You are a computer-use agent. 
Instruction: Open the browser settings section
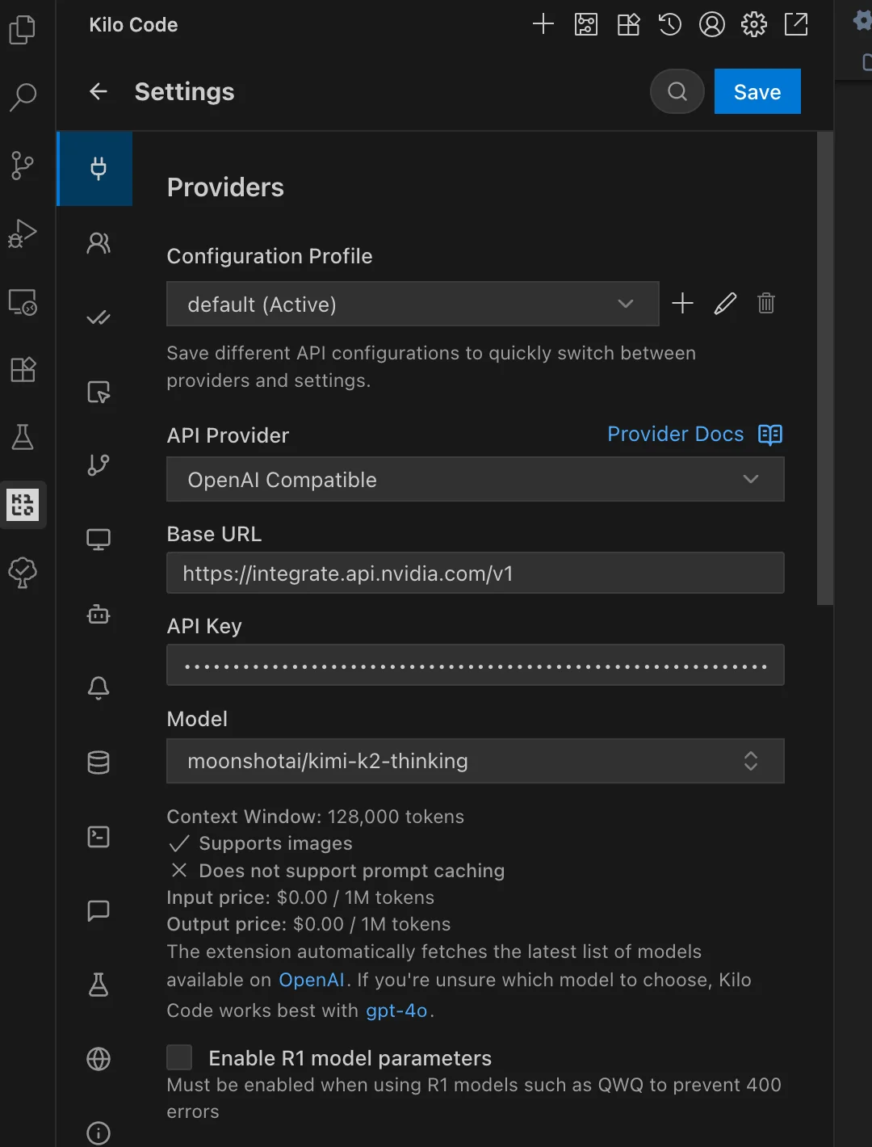click(x=98, y=539)
